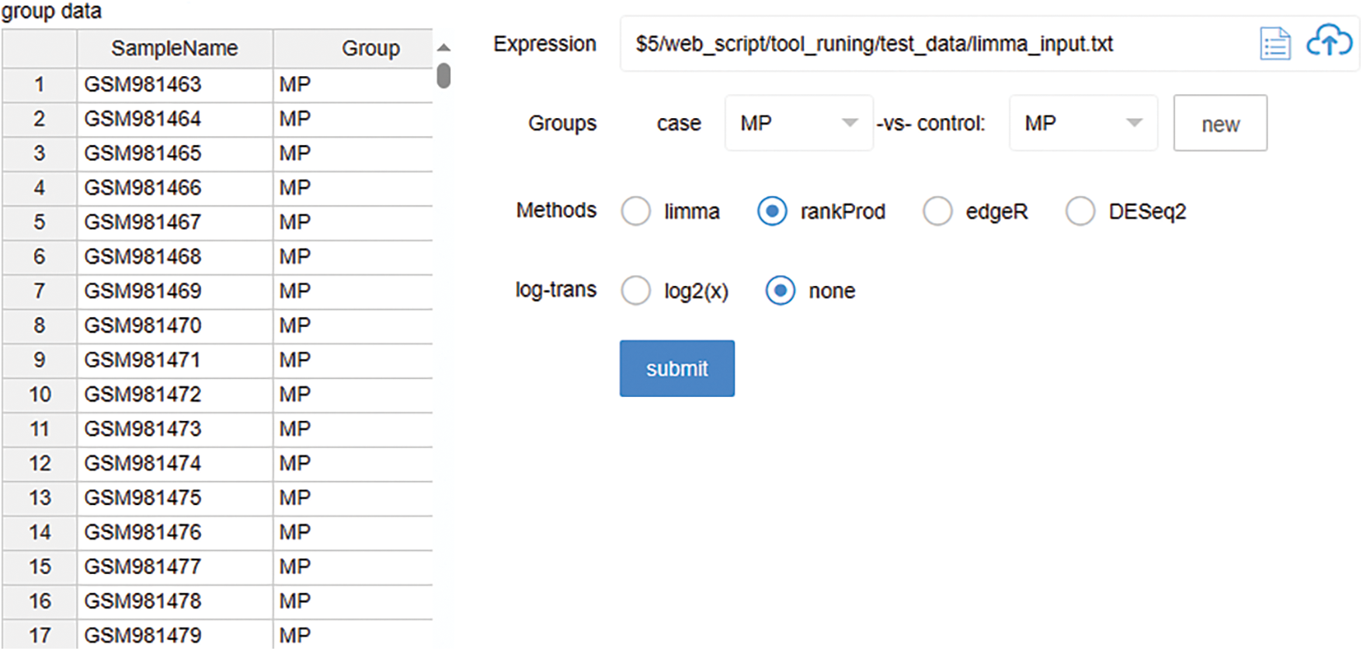Select none for log-trans
Screen dimensions: 1363x651
point(781,291)
